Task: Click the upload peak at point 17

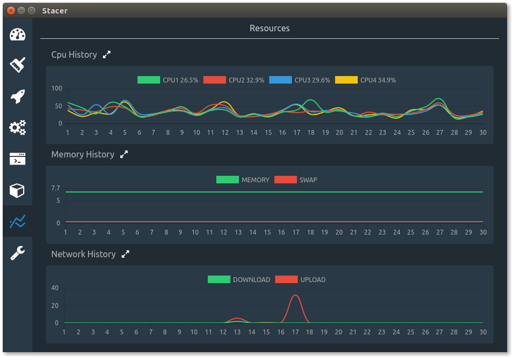Action: 295,296
